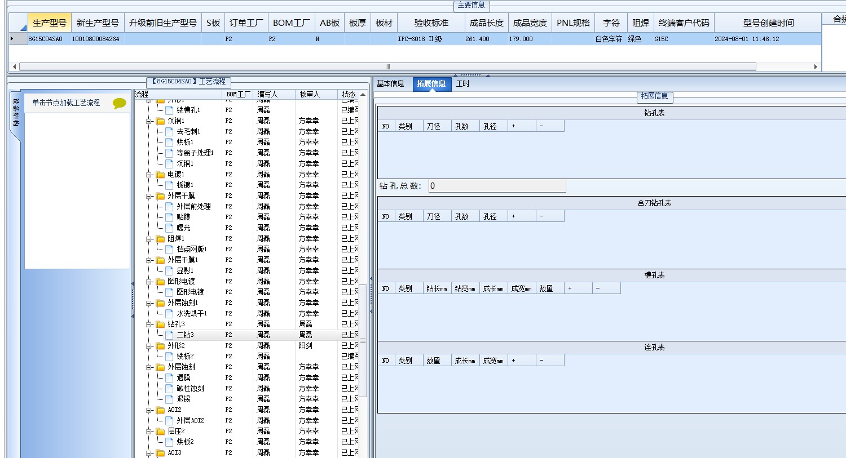Viewport: 846px width, 458px height.
Task: Click the document icon beside 曝光
Action: point(169,228)
